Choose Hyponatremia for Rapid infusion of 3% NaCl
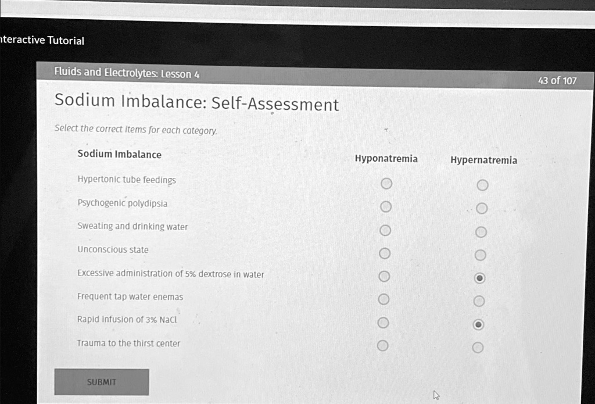Screen dimensions: 595x404 [383, 323]
